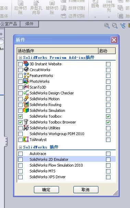Select the SolidWorks XPS Driver row text
Viewport: 130px width, 208px height.
(x=48, y=177)
